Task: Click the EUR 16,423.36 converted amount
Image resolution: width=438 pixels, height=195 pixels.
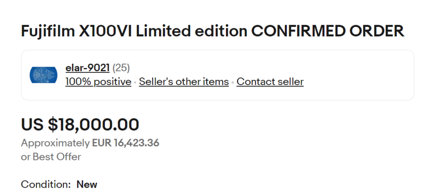Action: [x=126, y=143]
